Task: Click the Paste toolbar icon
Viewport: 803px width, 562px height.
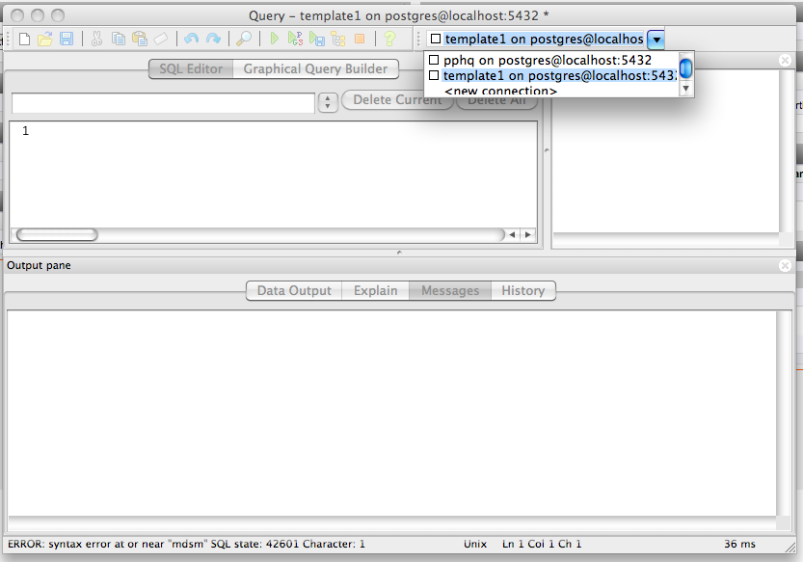Action: [x=140, y=39]
